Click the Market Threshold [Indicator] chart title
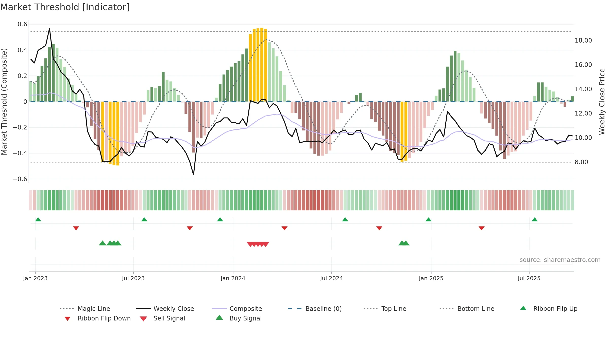 65,7
